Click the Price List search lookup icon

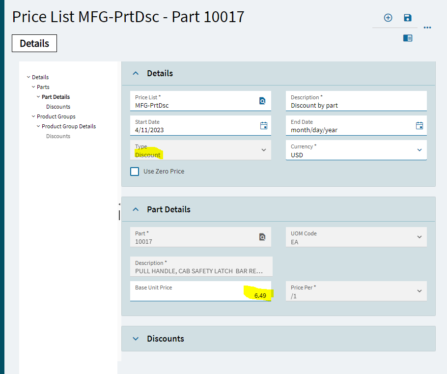[262, 101]
